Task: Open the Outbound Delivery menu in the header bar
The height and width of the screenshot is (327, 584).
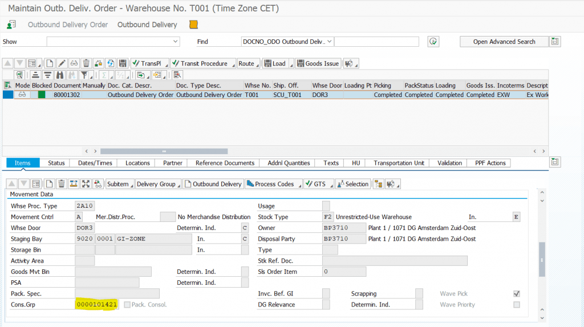Action: (147, 25)
